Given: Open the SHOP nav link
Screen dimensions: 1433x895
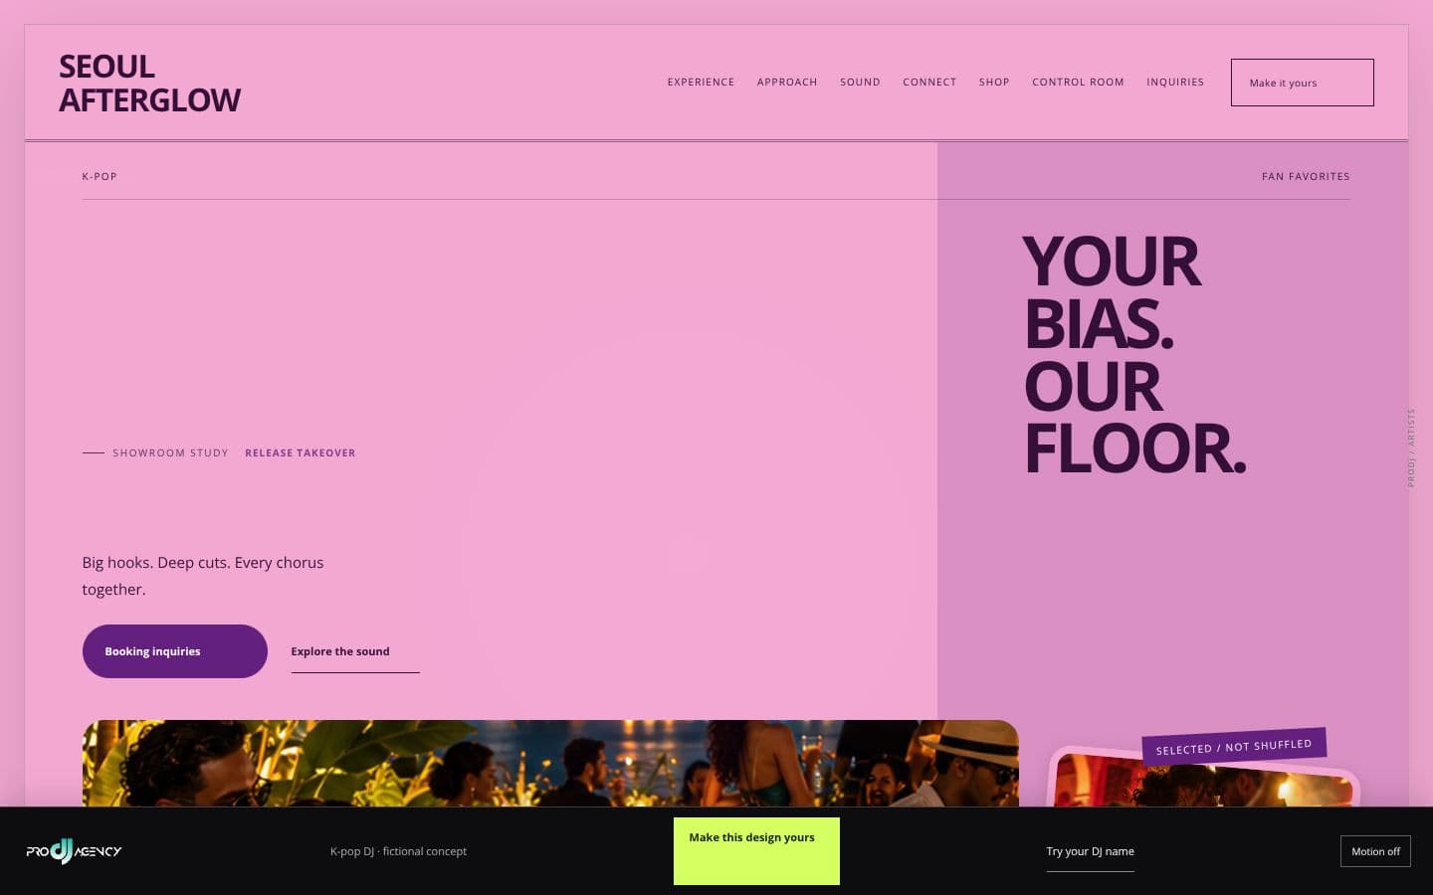Looking at the screenshot, I should tap(994, 83).
